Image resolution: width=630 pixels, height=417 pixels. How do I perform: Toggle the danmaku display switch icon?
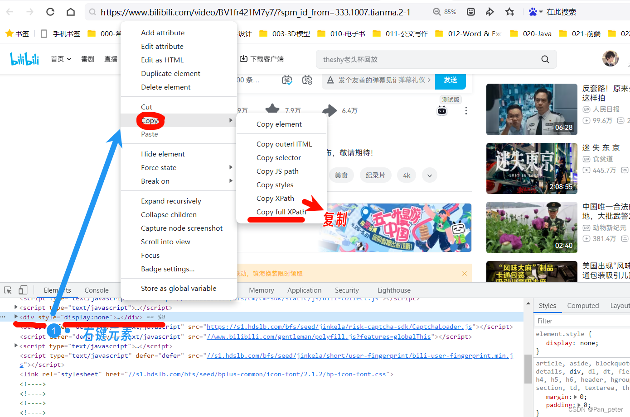tap(287, 80)
